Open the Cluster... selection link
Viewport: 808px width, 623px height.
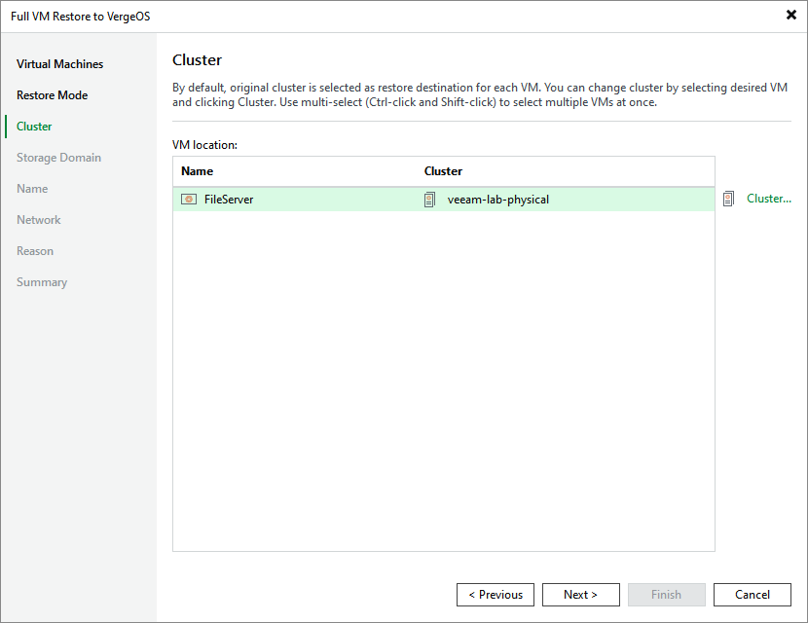(x=768, y=199)
